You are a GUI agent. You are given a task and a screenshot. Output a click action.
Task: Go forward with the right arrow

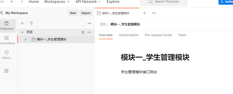coord(21,2)
